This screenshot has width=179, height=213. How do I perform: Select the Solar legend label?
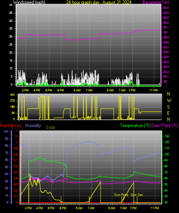click(x=50, y=127)
